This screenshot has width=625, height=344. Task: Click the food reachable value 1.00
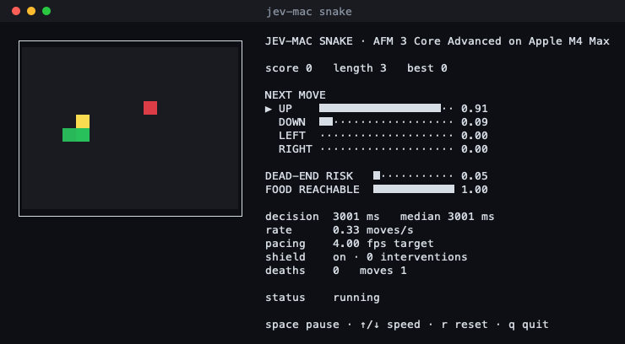pyautogui.click(x=475, y=190)
